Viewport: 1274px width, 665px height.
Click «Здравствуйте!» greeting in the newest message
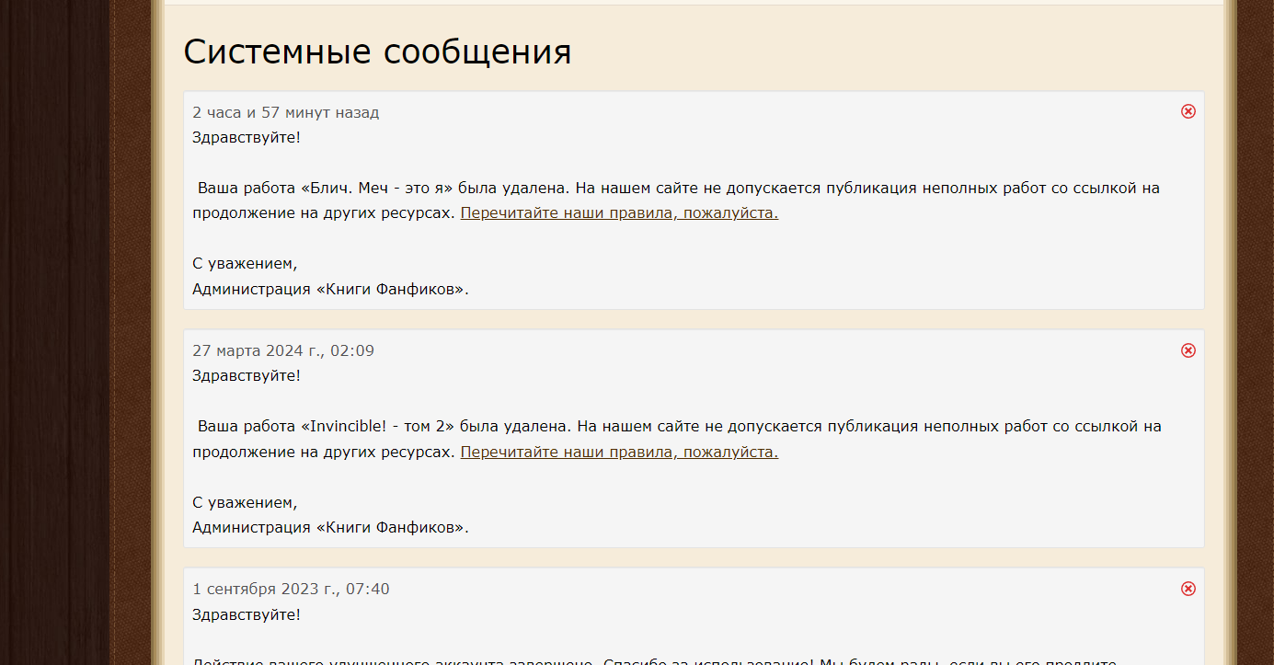pyautogui.click(x=246, y=138)
